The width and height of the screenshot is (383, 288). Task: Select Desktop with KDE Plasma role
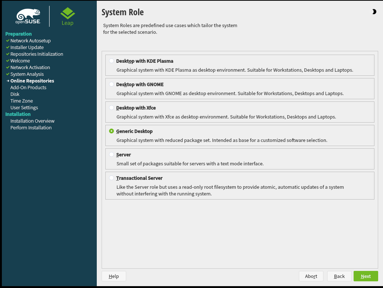pyautogui.click(x=112, y=61)
